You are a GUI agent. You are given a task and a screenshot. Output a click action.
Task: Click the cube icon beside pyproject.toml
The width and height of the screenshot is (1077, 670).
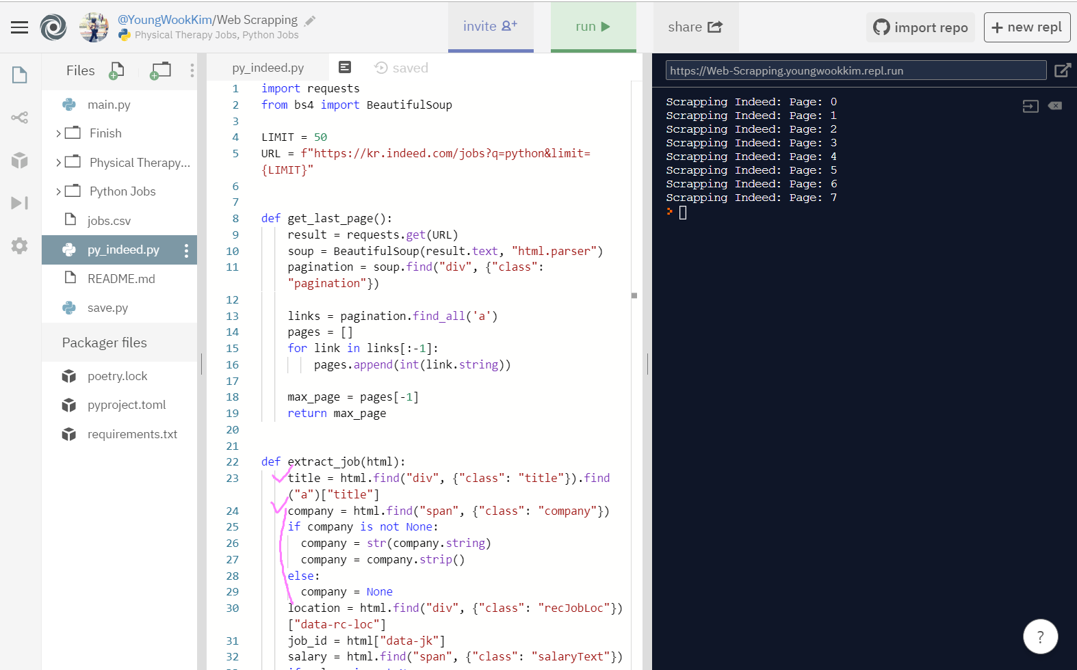point(69,405)
